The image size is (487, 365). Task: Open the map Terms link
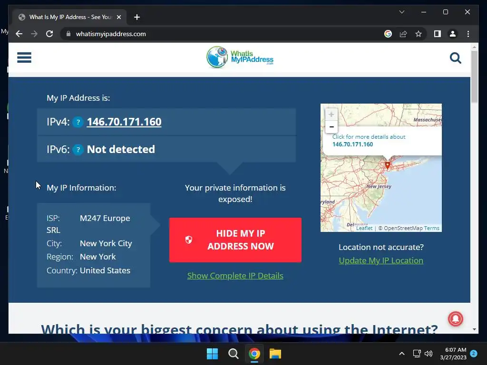(x=432, y=228)
